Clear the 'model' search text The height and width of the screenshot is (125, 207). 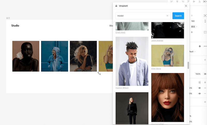click(x=167, y=16)
